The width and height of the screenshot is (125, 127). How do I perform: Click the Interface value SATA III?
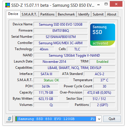(x=47, y=74)
